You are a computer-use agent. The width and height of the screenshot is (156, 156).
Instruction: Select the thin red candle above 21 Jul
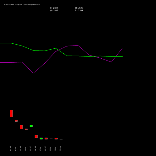click(26, 129)
